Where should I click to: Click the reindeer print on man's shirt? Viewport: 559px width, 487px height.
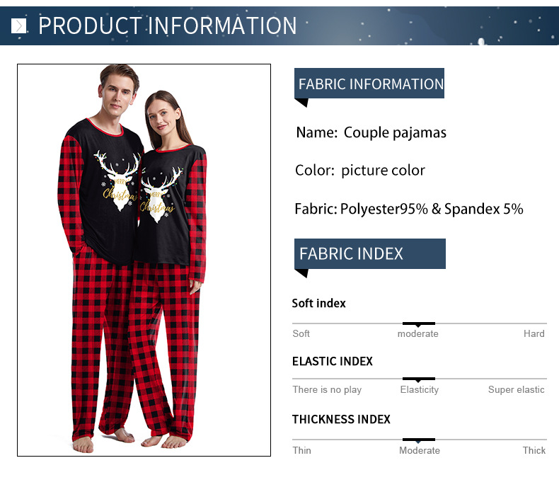[117, 181]
